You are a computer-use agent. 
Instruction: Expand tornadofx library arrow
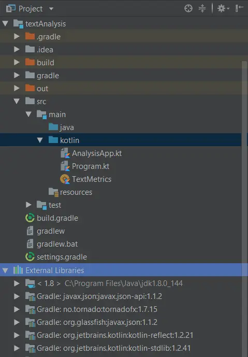(17, 309)
